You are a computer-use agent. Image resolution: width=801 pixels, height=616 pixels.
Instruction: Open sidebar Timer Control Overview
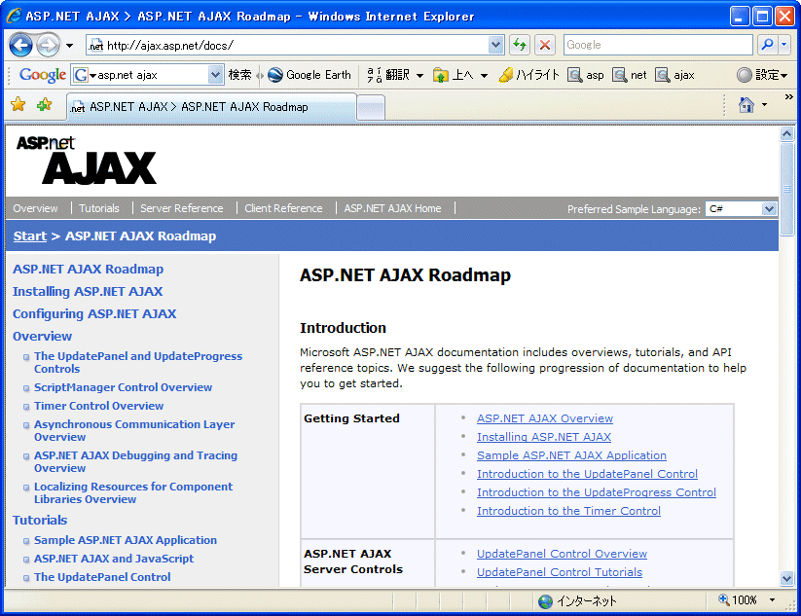coord(98,406)
